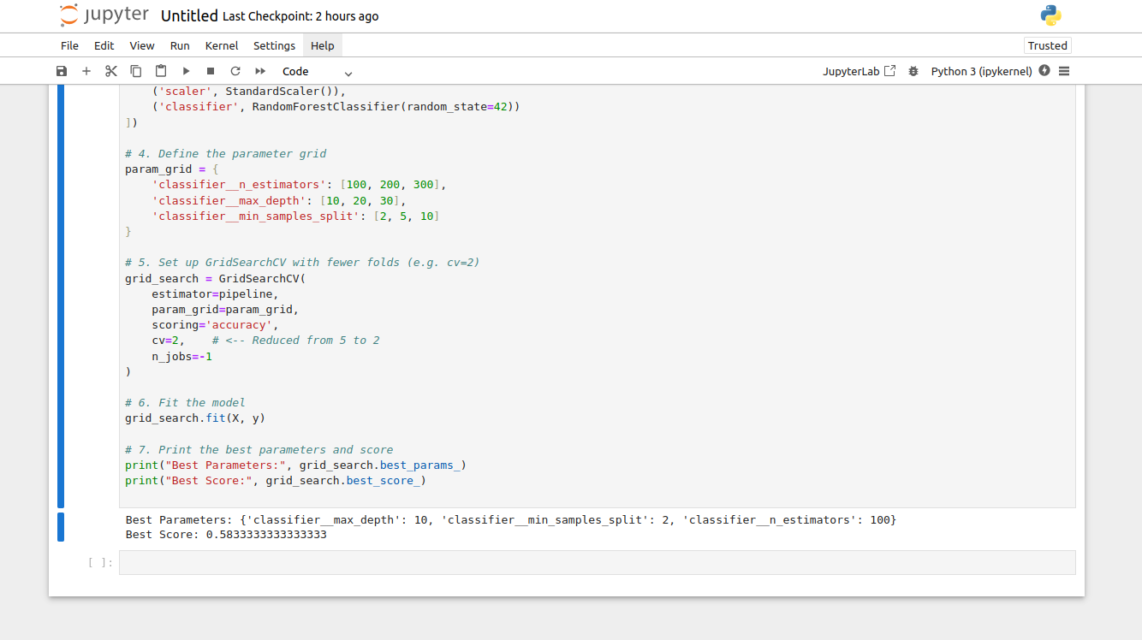Interrupt the kernel with the stop icon
Viewport: 1142px width, 640px height.
(x=211, y=71)
